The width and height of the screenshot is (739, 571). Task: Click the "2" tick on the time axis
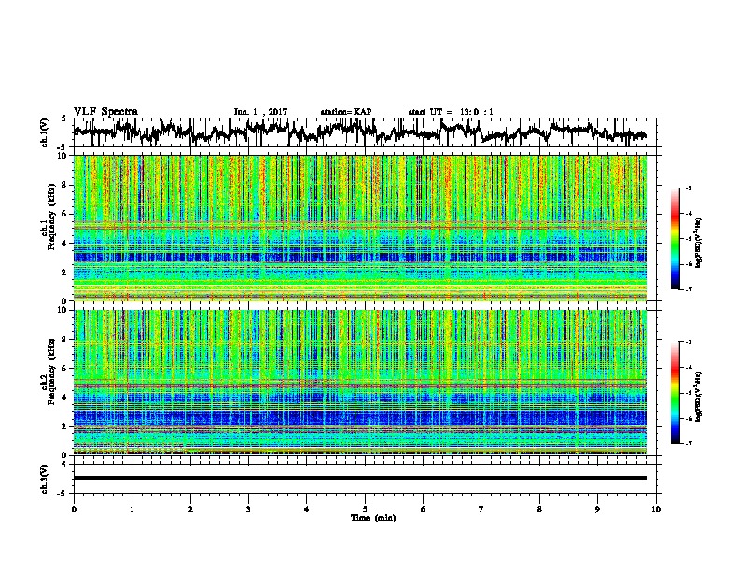[x=190, y=508]
